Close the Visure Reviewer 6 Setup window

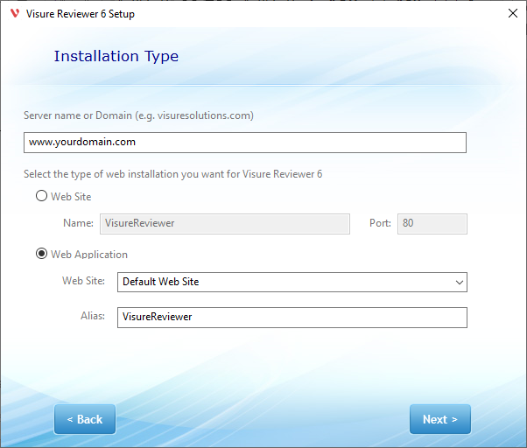pyautogui.click(x=512, y=13)
